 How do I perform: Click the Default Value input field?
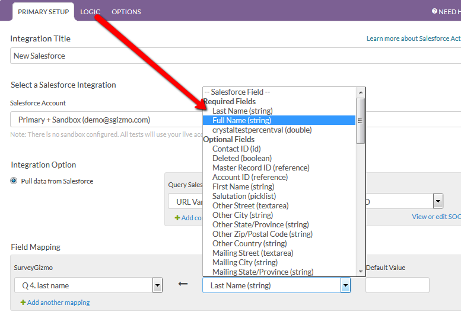(397, 285)
